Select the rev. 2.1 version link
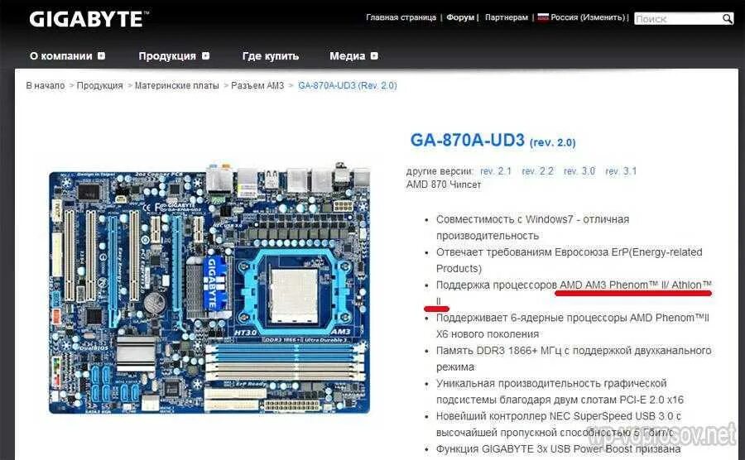 496,171
